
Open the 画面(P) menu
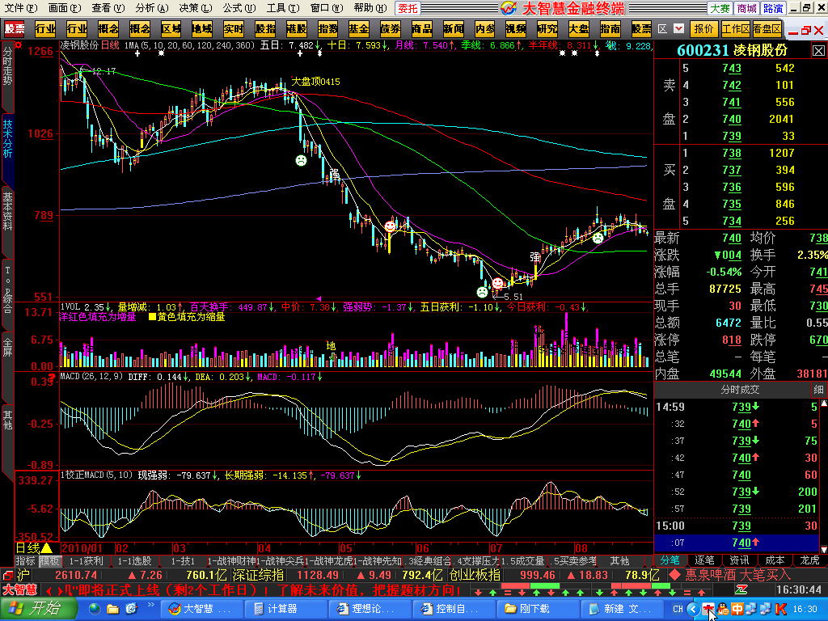pyautogui.click(x=65, y=8)
